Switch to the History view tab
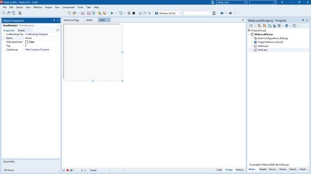This screenshot has width=311, height=174. 240,170
